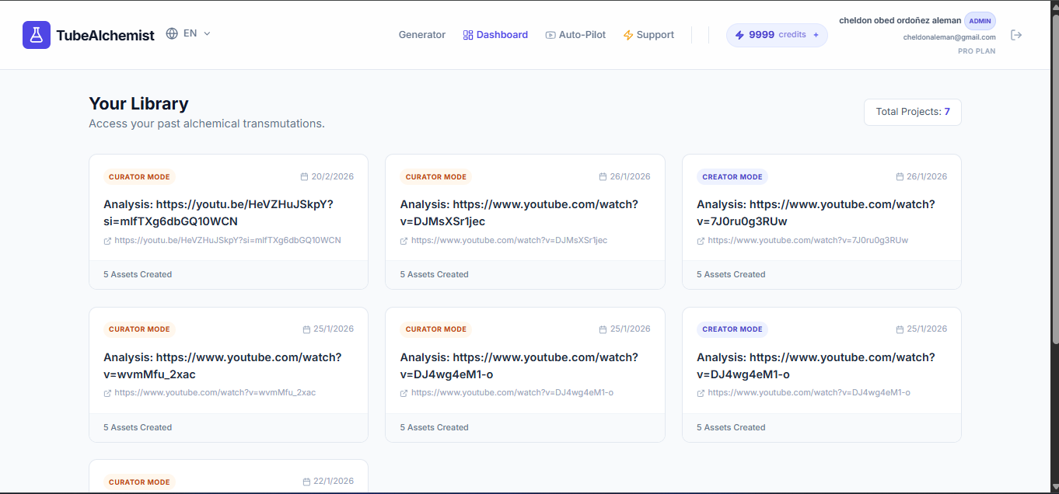Click external link icon for DJMsXSr1jec video
Image resolution: width=1059 pixels, height=494 pixels.
click(404, 241)
